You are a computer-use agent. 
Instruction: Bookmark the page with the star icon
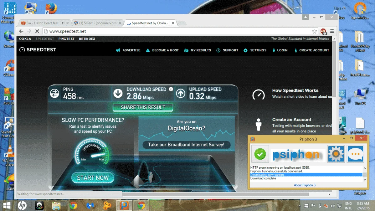coord(314,31)
